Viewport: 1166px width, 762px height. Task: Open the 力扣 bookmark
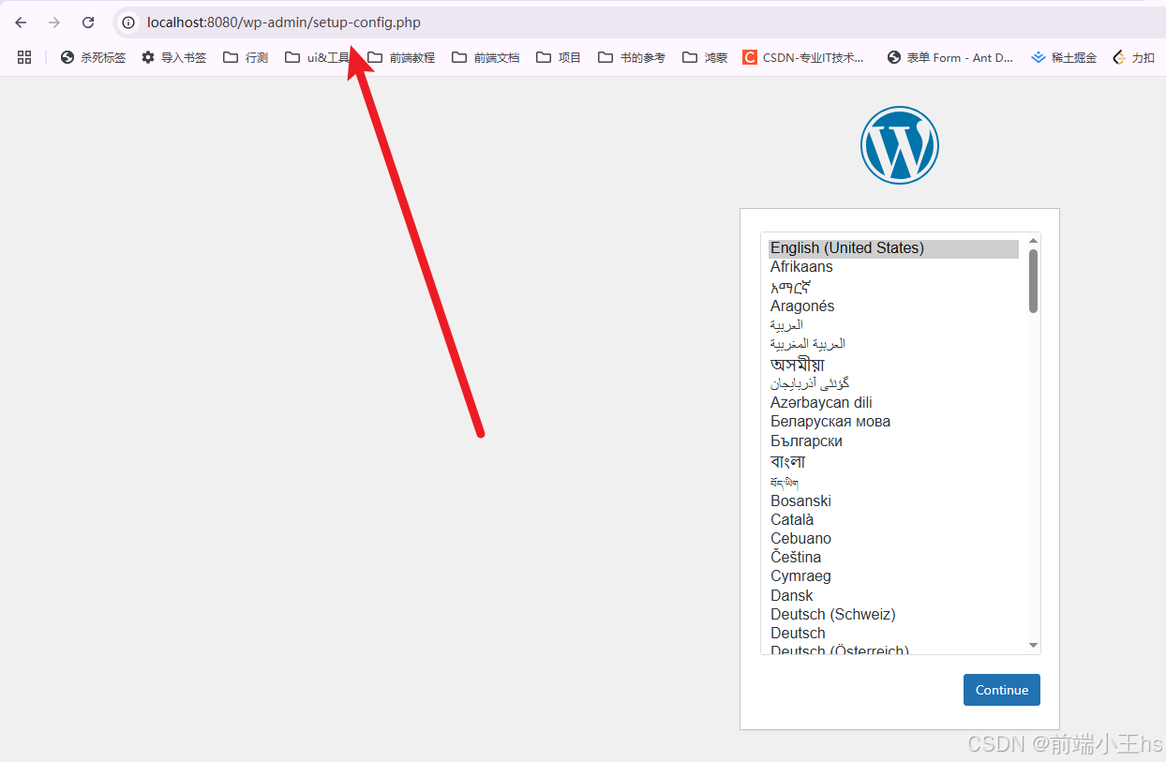[x=1133, y=57]
